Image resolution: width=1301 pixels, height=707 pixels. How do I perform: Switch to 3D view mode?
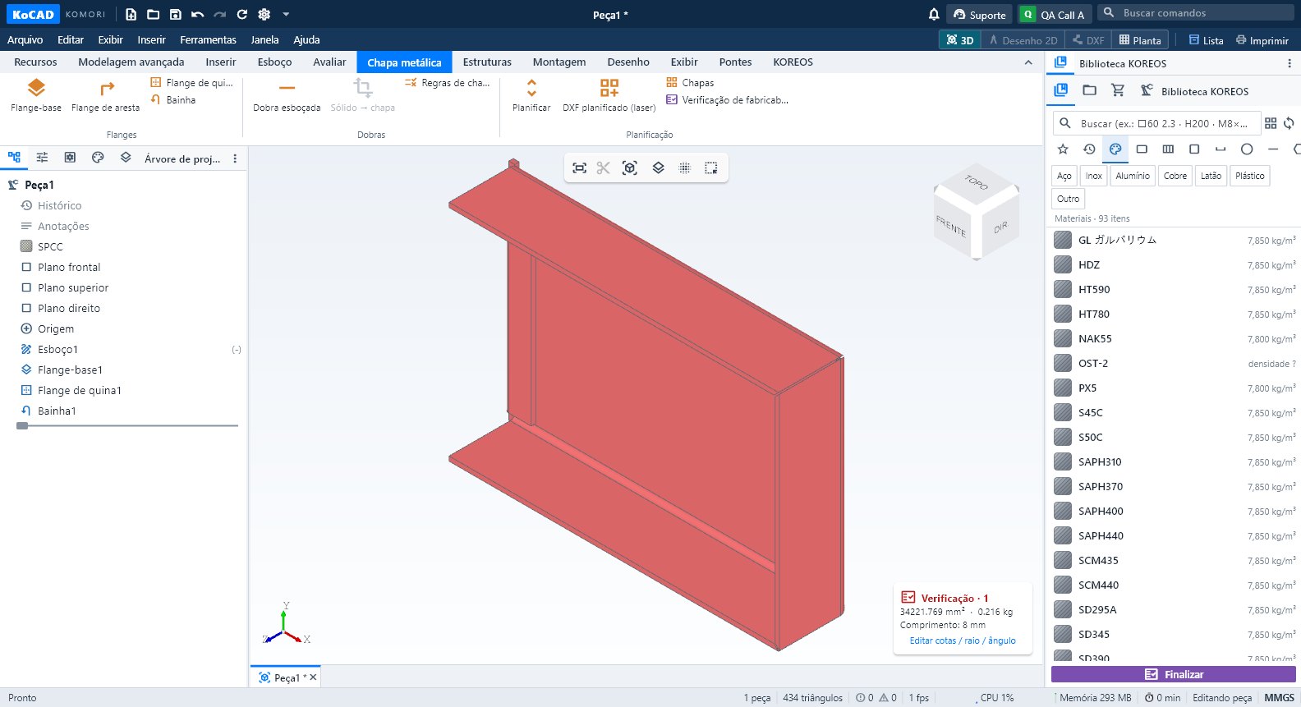click(960, 40)
